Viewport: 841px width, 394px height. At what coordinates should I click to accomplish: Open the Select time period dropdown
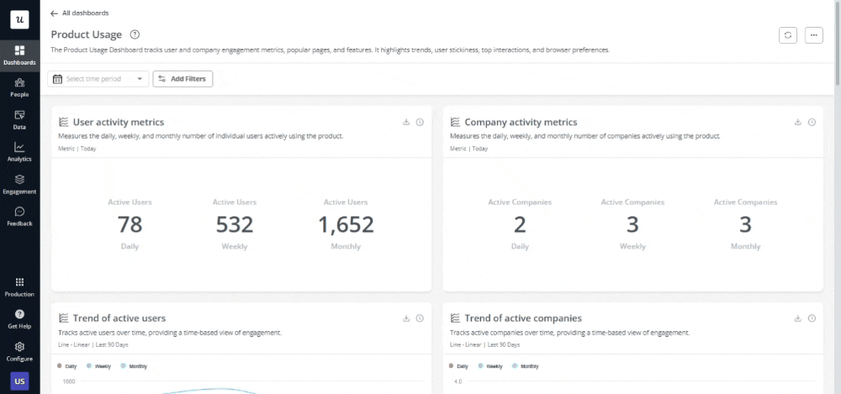[98, 79]
